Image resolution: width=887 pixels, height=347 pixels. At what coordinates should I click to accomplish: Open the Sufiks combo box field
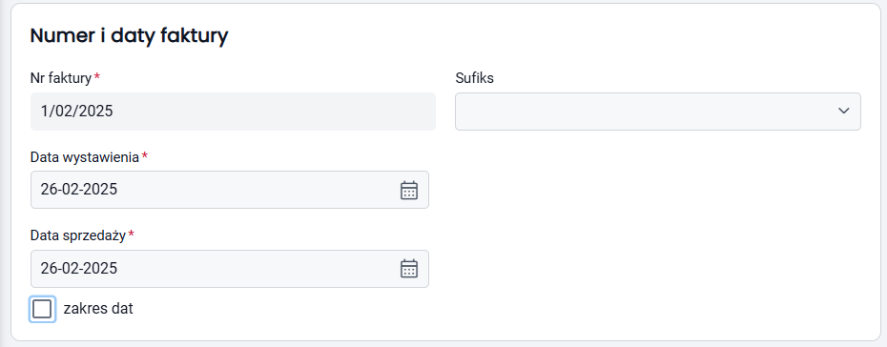tap(658, 112)
